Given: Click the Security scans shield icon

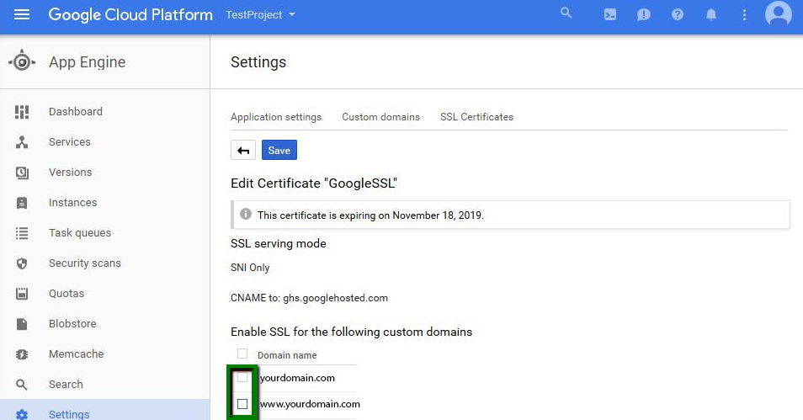Looking at the screenshot, I should coord(22,263).
